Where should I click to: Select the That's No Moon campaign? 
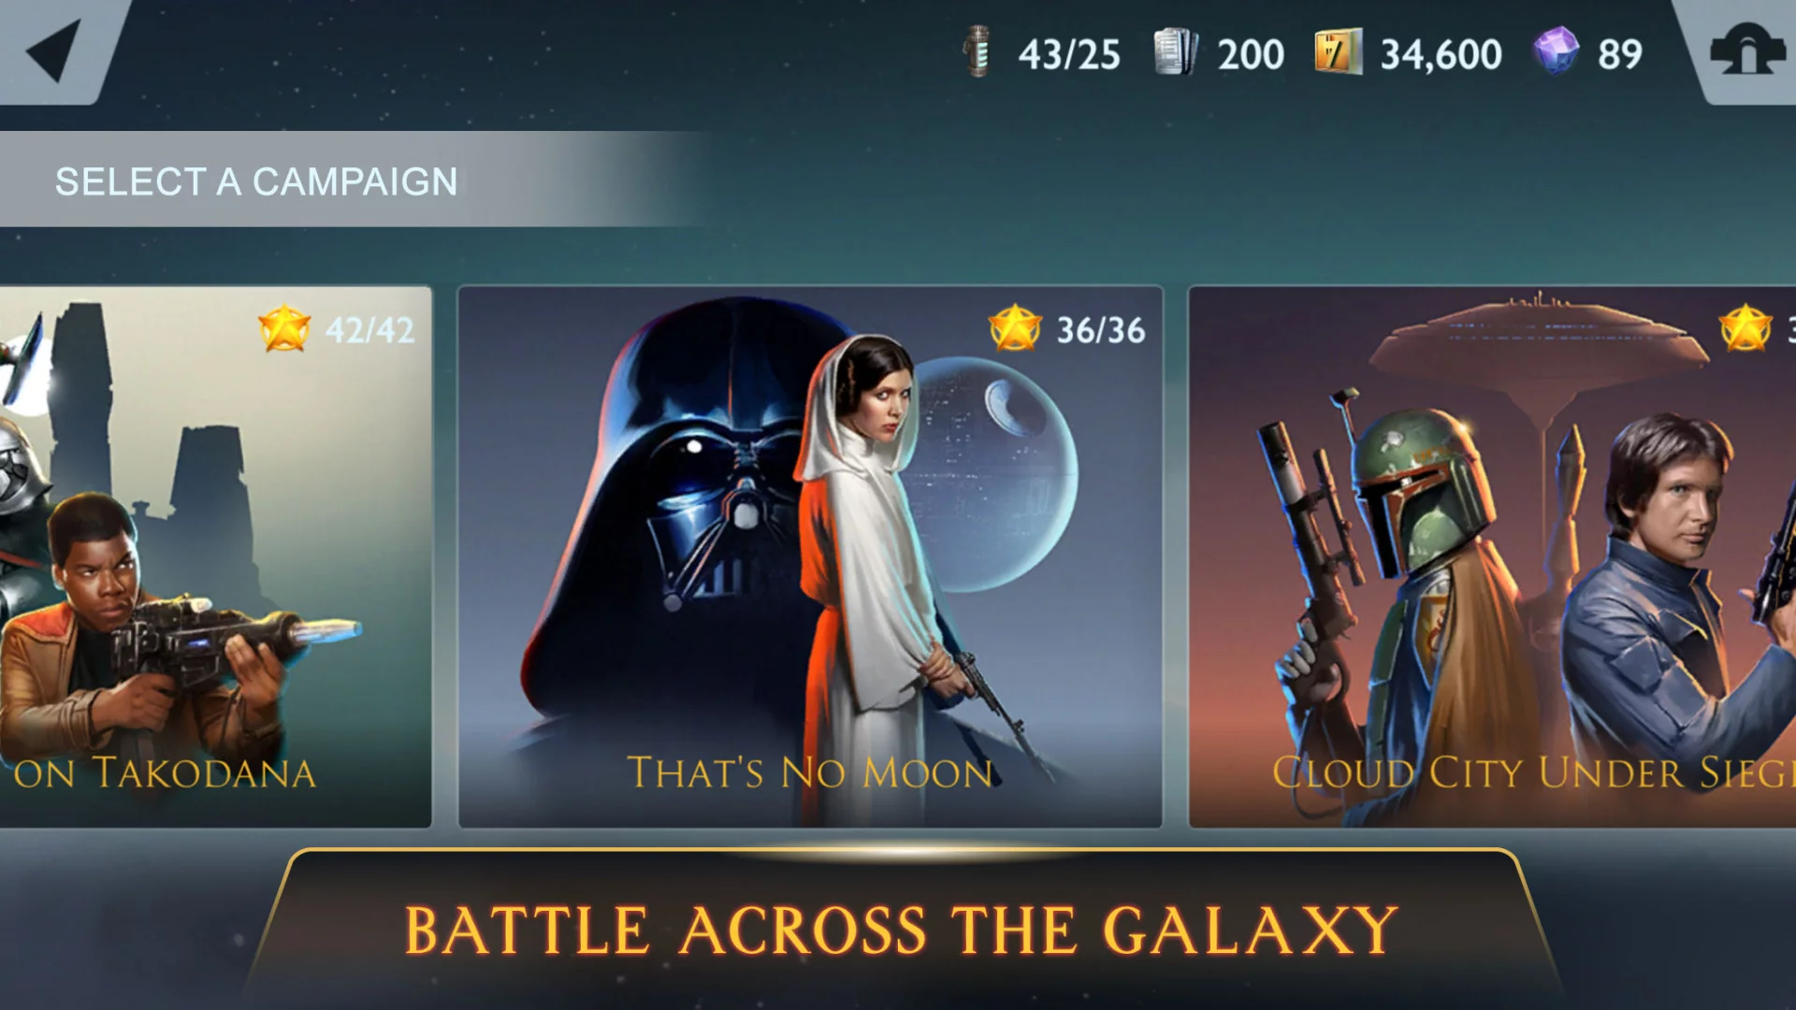[810, 556]
